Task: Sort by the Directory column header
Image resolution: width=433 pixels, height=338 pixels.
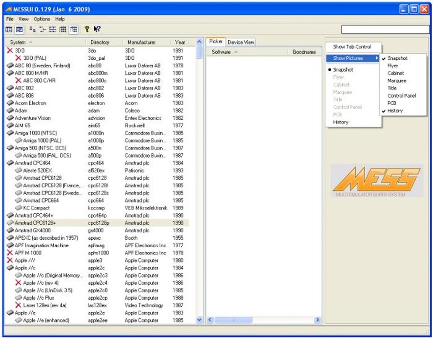Action: [104, 42]
